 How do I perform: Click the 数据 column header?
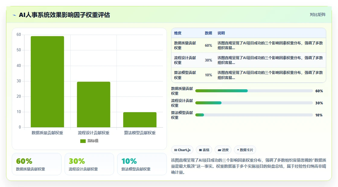(209, 33)
